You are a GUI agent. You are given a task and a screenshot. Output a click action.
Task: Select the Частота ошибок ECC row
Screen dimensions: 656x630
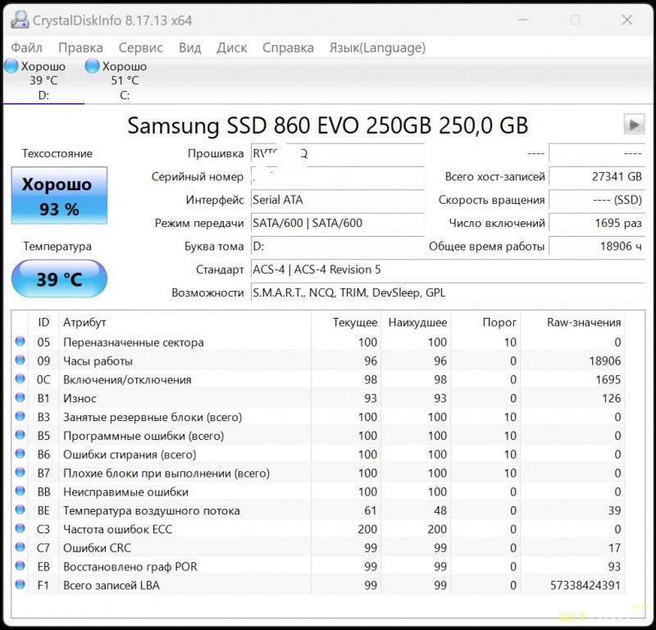(318, 529)
